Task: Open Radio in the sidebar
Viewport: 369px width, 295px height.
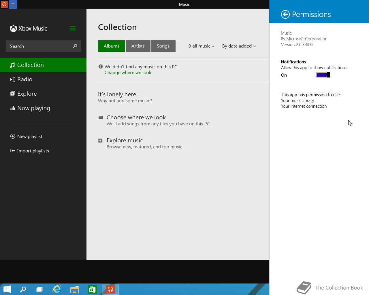Action: pyautogui.click(x=43, y=79)
